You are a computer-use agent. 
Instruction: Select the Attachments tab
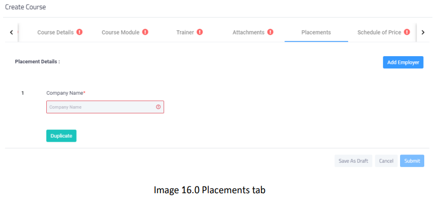[248, 32]
